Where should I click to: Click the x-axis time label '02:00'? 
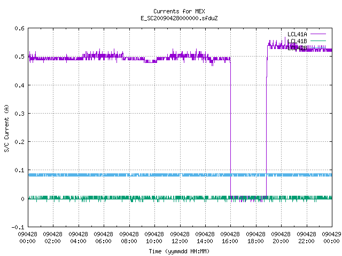[x=52, y=241]
